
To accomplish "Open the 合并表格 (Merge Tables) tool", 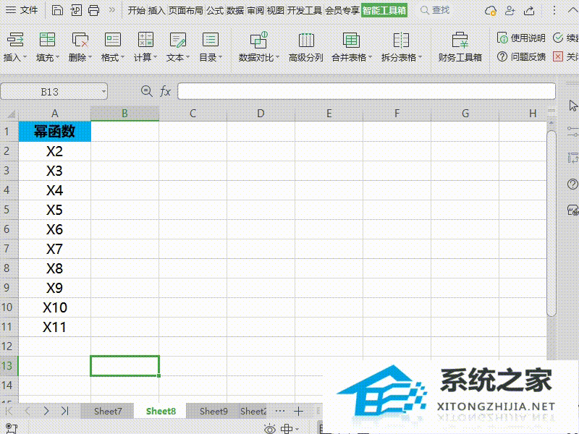I will click(x=350, y=46).
